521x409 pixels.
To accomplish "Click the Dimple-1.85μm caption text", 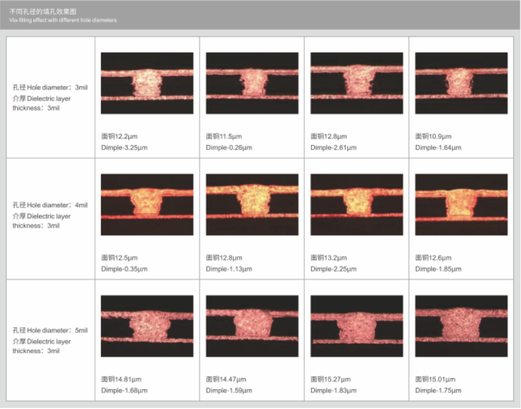I will coord(438,269).
